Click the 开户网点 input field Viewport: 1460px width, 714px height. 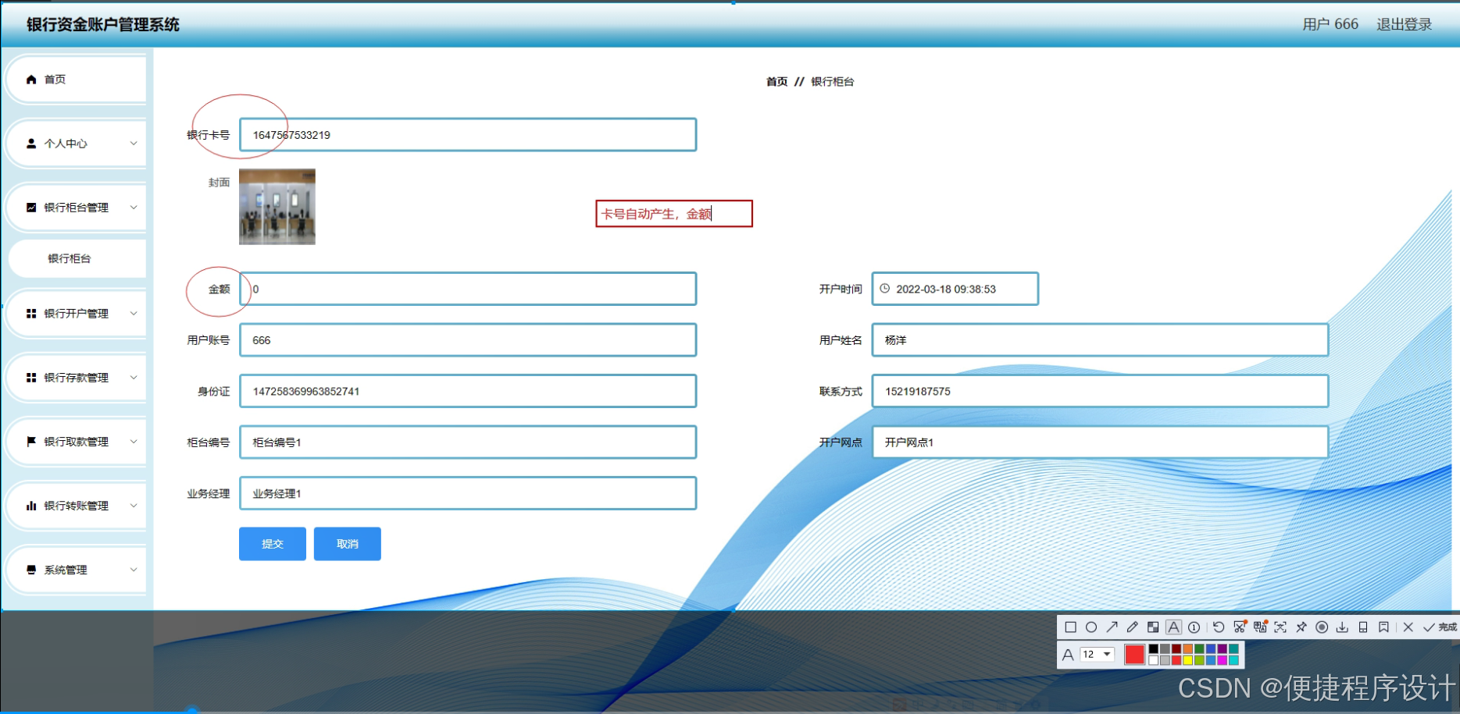point(1100,442)
